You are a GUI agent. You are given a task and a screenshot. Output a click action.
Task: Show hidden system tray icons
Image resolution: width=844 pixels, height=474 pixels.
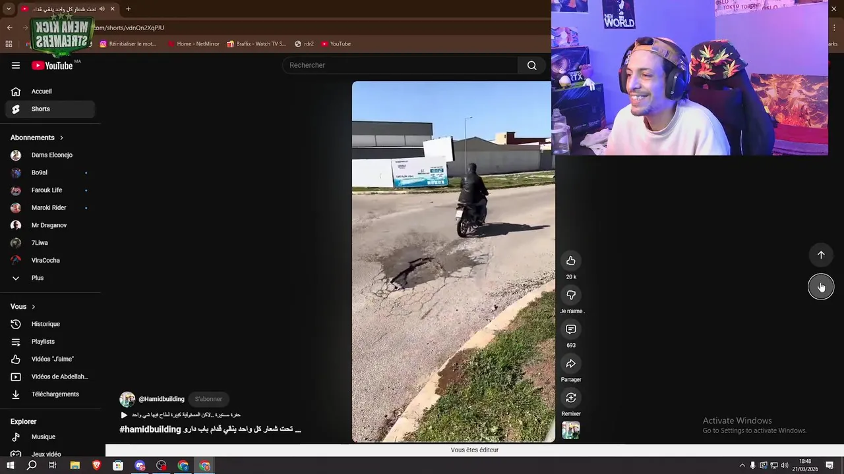[x=742, y=465]
